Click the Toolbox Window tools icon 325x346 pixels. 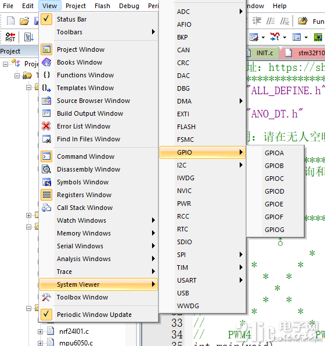tap(46, 297)
